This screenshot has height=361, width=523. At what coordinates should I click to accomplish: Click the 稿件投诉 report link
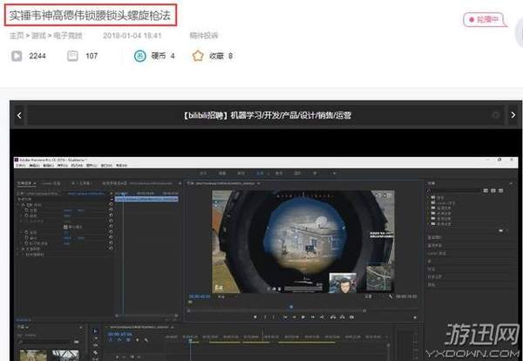pos(204,36)
